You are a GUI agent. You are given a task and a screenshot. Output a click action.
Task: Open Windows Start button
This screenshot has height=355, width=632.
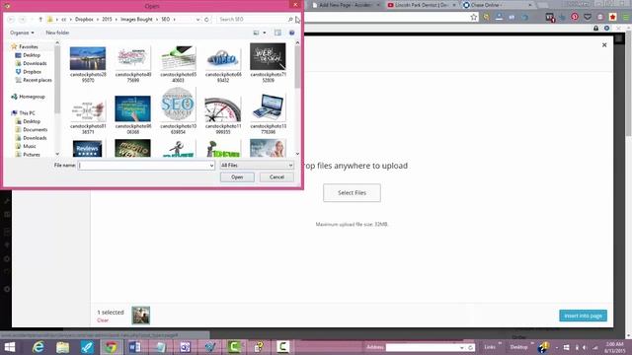click(9, 347)
